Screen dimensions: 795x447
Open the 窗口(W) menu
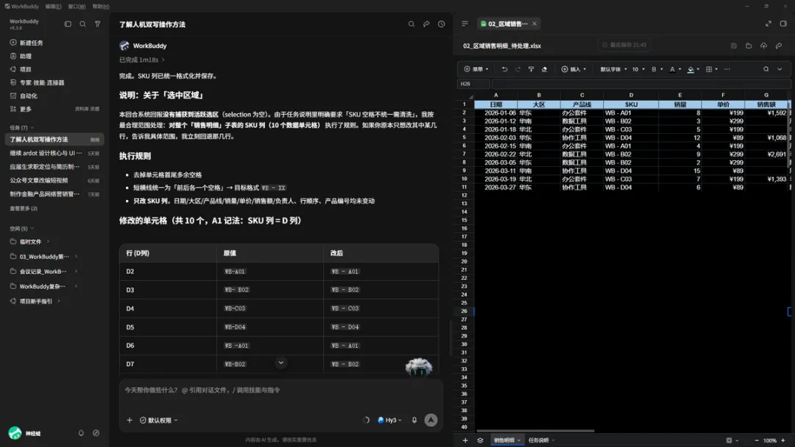point(77,6)
